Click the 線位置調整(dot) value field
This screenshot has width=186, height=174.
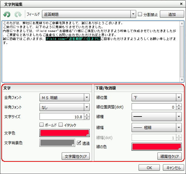click(x=154, y=107)
